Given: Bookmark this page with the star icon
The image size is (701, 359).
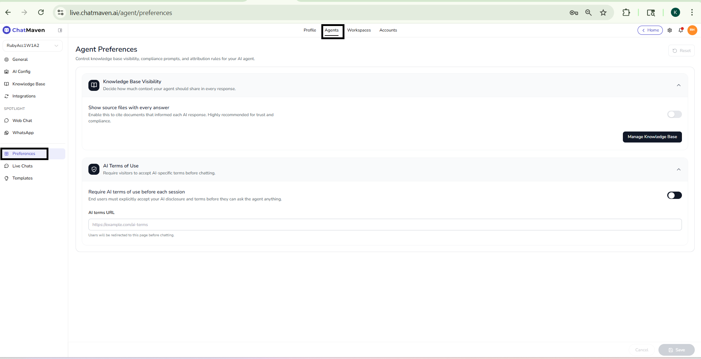Looking at the screenshot, I should [x=603, y=13].
